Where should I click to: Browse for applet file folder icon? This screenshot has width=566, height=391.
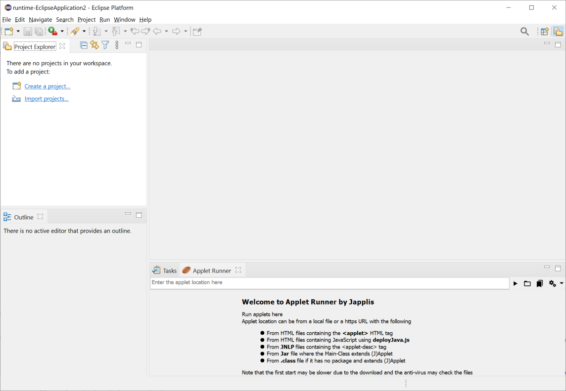click(x=527, y=284)
